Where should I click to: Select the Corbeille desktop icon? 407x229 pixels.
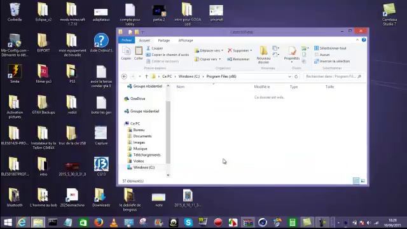click(x=15, y=12)
